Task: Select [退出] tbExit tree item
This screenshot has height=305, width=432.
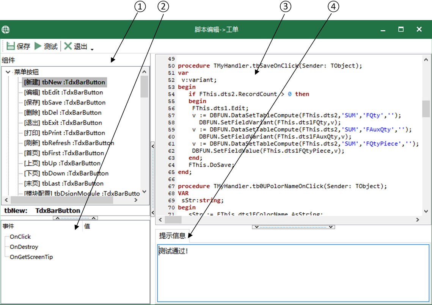Action: point(63,123)
